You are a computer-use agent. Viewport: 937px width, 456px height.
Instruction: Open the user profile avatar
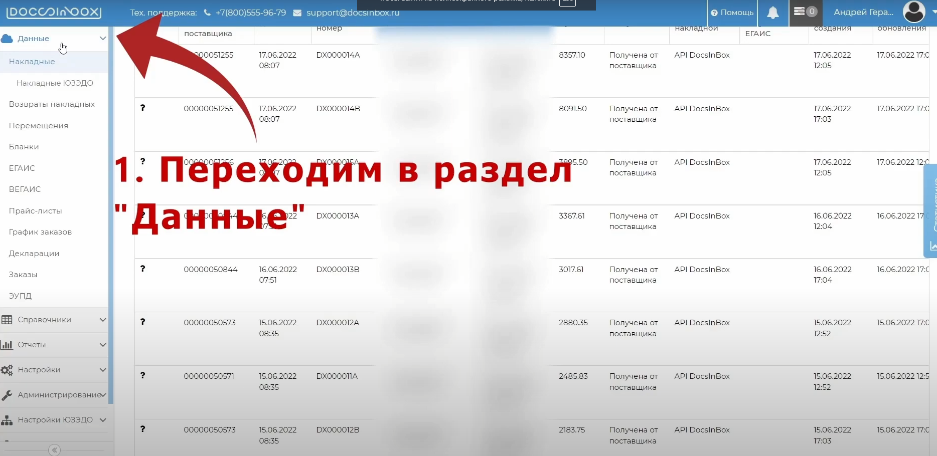(913, 12)
